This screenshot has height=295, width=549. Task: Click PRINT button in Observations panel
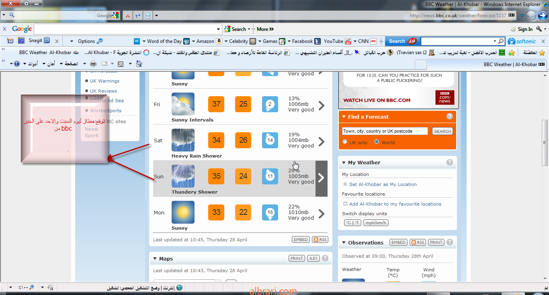click(x=436, y=242)
